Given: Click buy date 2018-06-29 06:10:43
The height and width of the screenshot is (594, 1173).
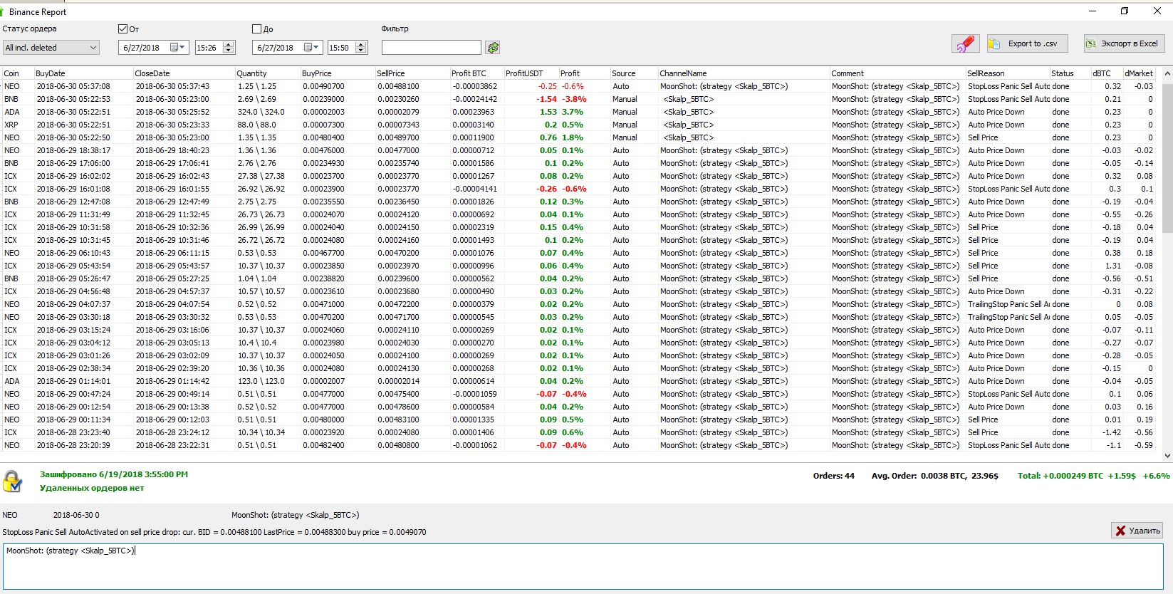Looking at the screenshot, I should point(73,253).
